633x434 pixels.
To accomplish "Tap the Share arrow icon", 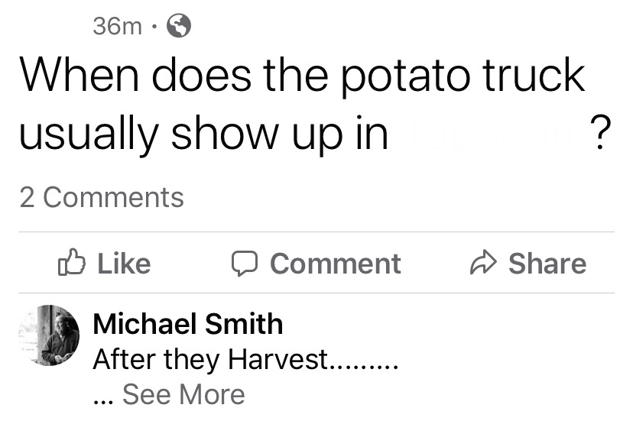I will coord(482,264).
